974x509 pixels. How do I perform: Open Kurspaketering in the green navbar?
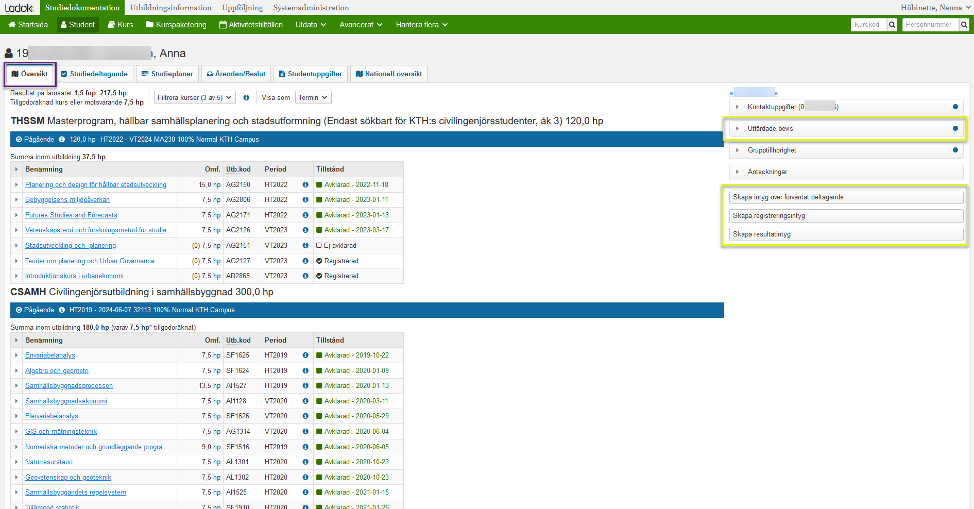tap(176, 25)
